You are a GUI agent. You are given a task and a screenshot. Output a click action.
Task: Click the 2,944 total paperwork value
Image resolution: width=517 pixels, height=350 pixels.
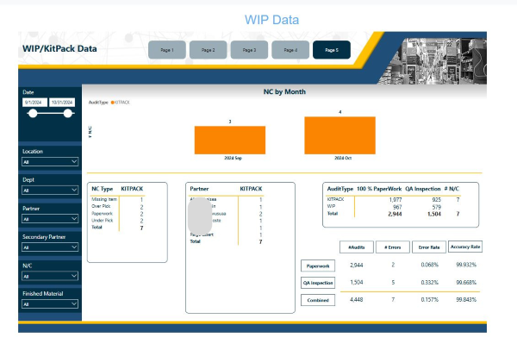tap(395, 214)
